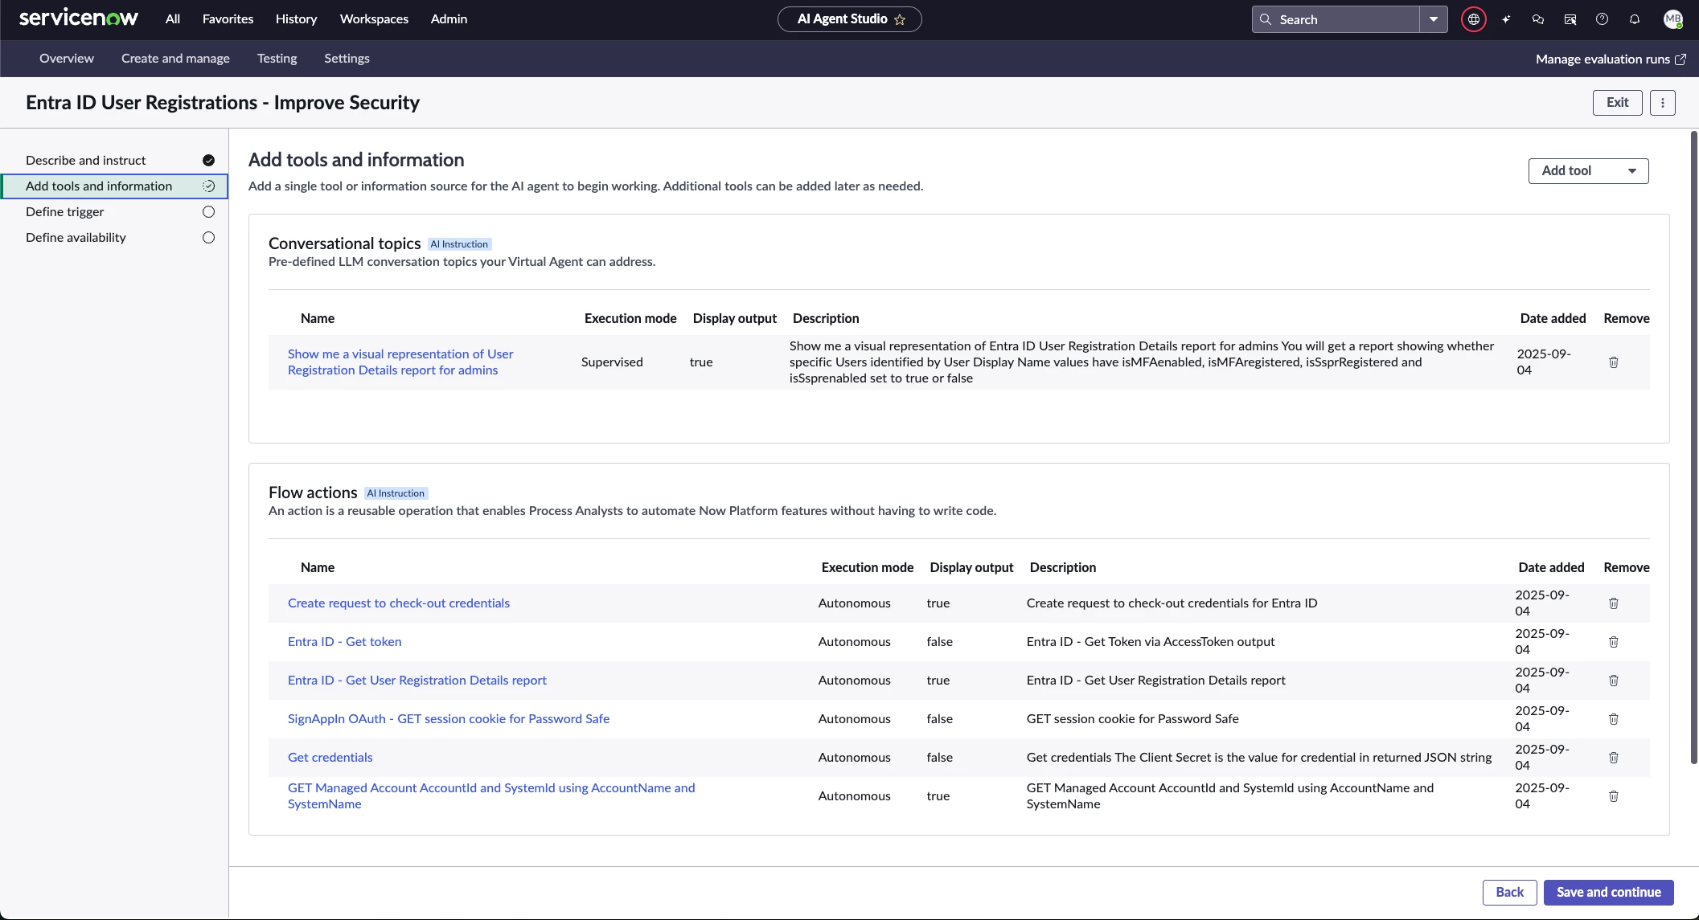
Task: Switch to the Settings tab
Action: [x=347, y=59]
